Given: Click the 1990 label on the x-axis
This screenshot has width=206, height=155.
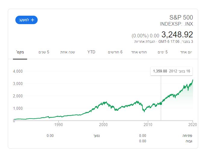Looking at the screenshot, I should tap(58, 124).
